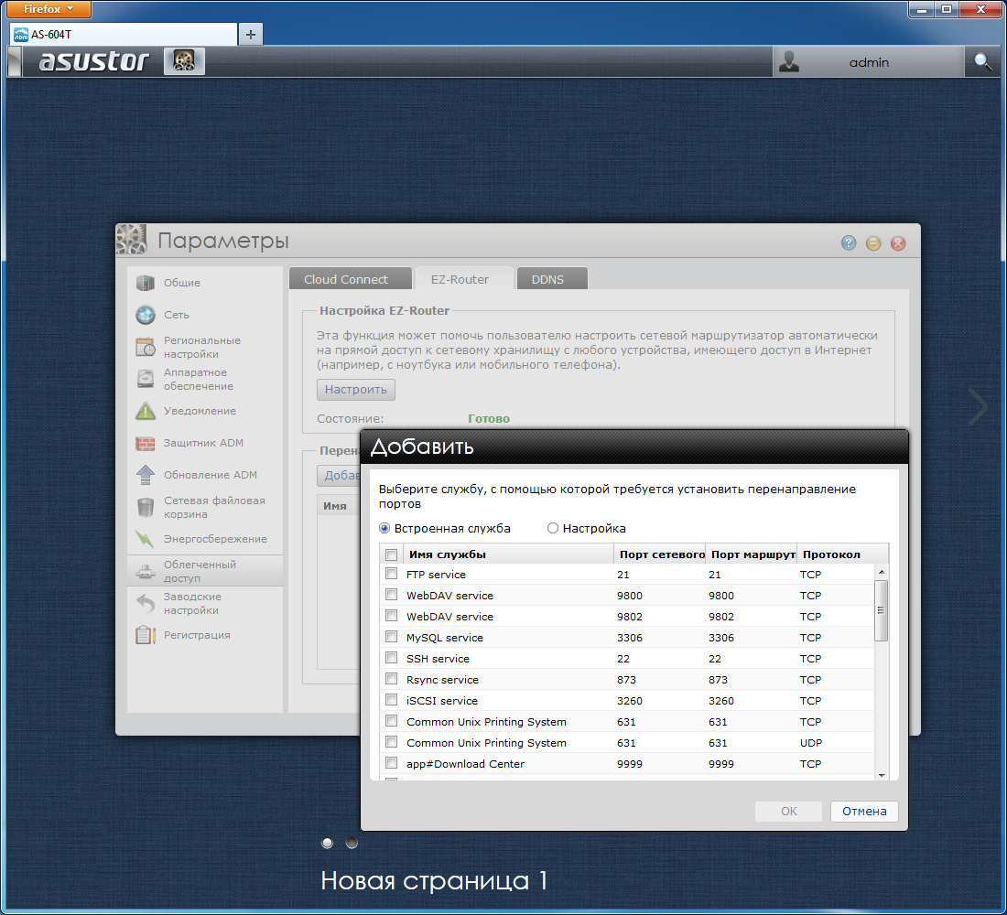Image resolution: width=1007 pixels, height=915 pixels.
Task: Select Настройка radio option
Action: 552,529
